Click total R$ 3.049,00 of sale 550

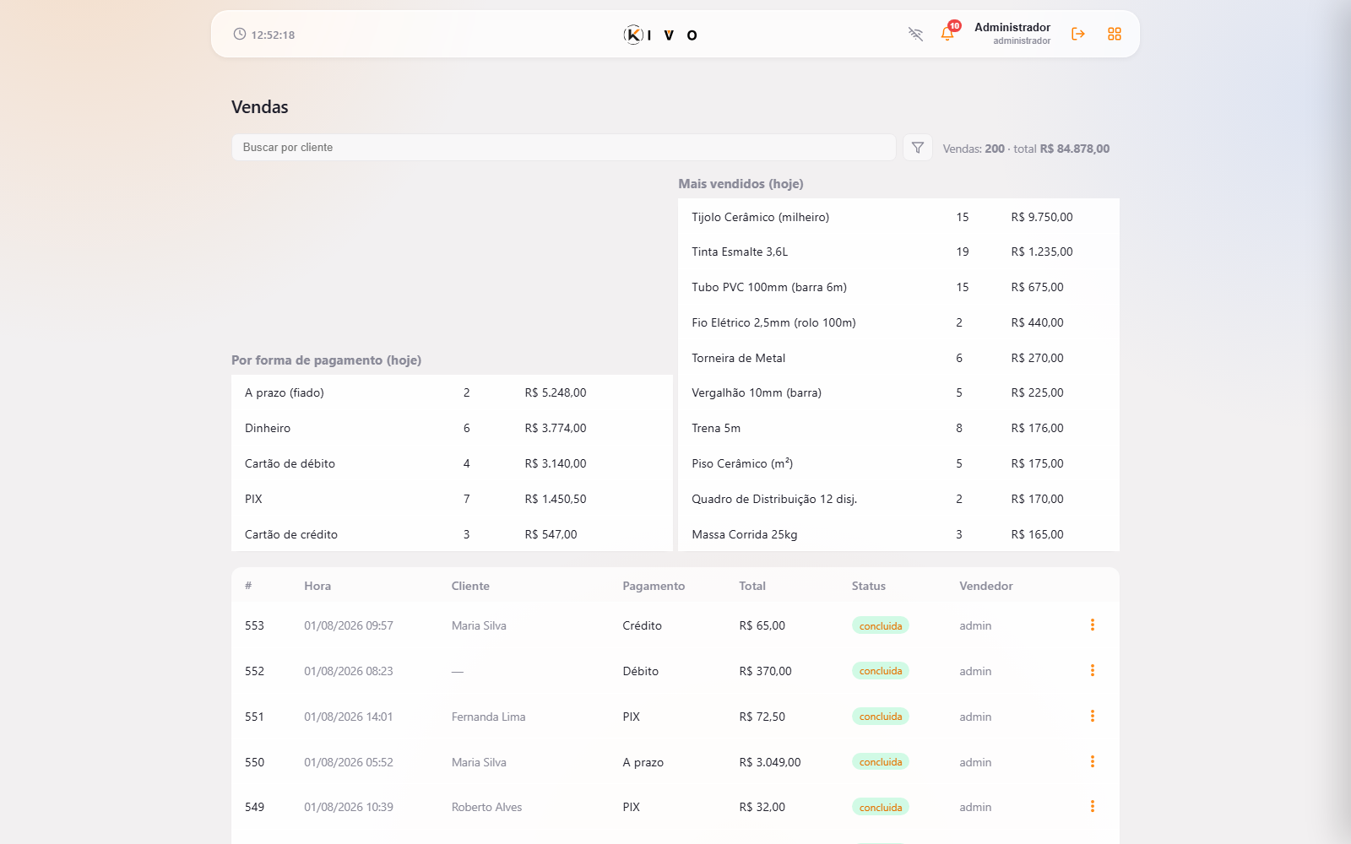(770, 762)
